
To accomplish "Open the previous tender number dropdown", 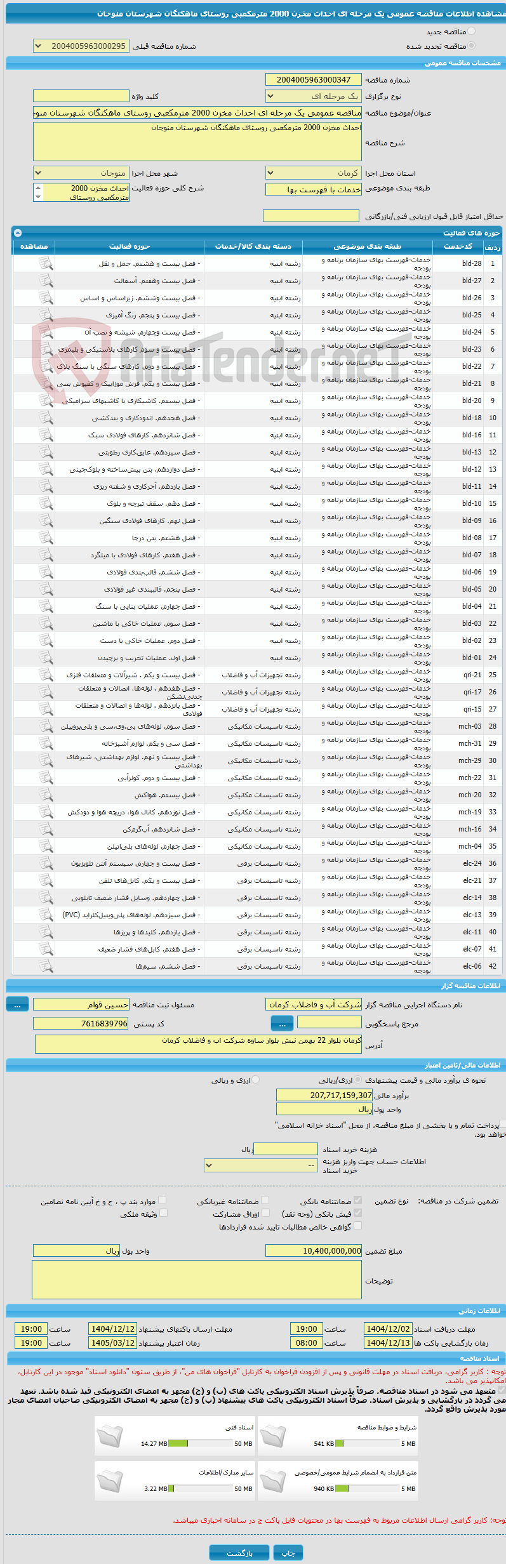I will [x=81, y=46].
